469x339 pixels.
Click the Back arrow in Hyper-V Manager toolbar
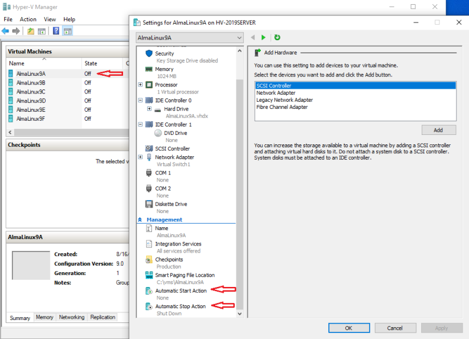click(x=5, y=31)
